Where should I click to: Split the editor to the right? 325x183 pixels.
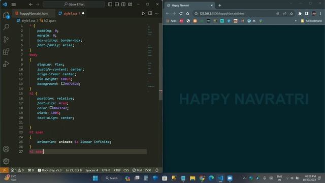(150, 13)
